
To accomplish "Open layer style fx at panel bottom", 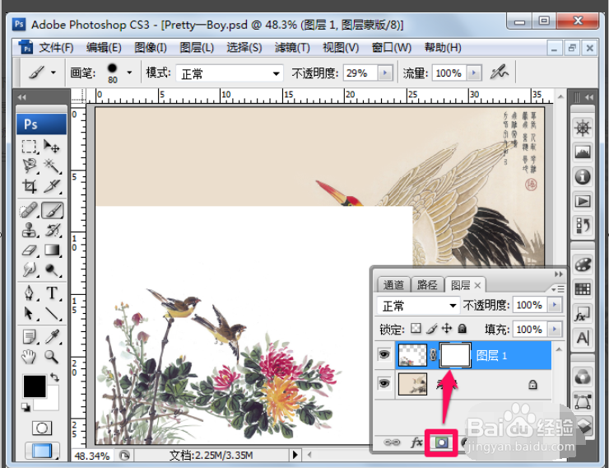I will (416, 442).
